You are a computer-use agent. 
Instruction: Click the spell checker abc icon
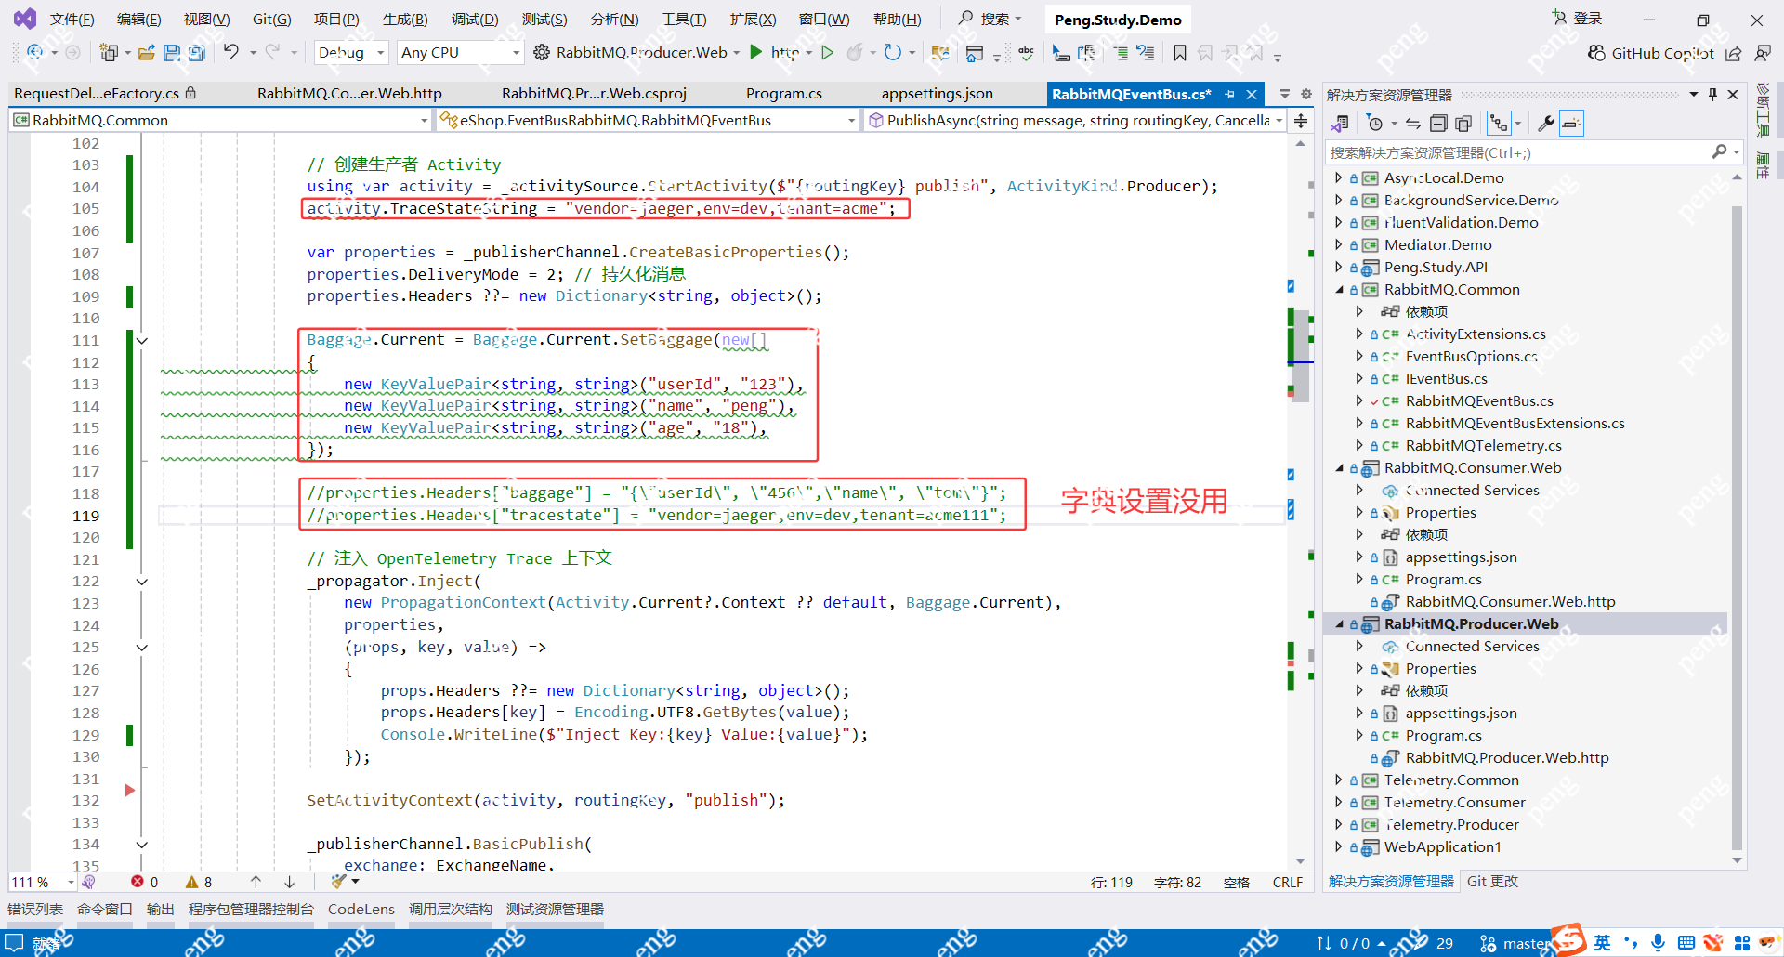point(1026,53)
